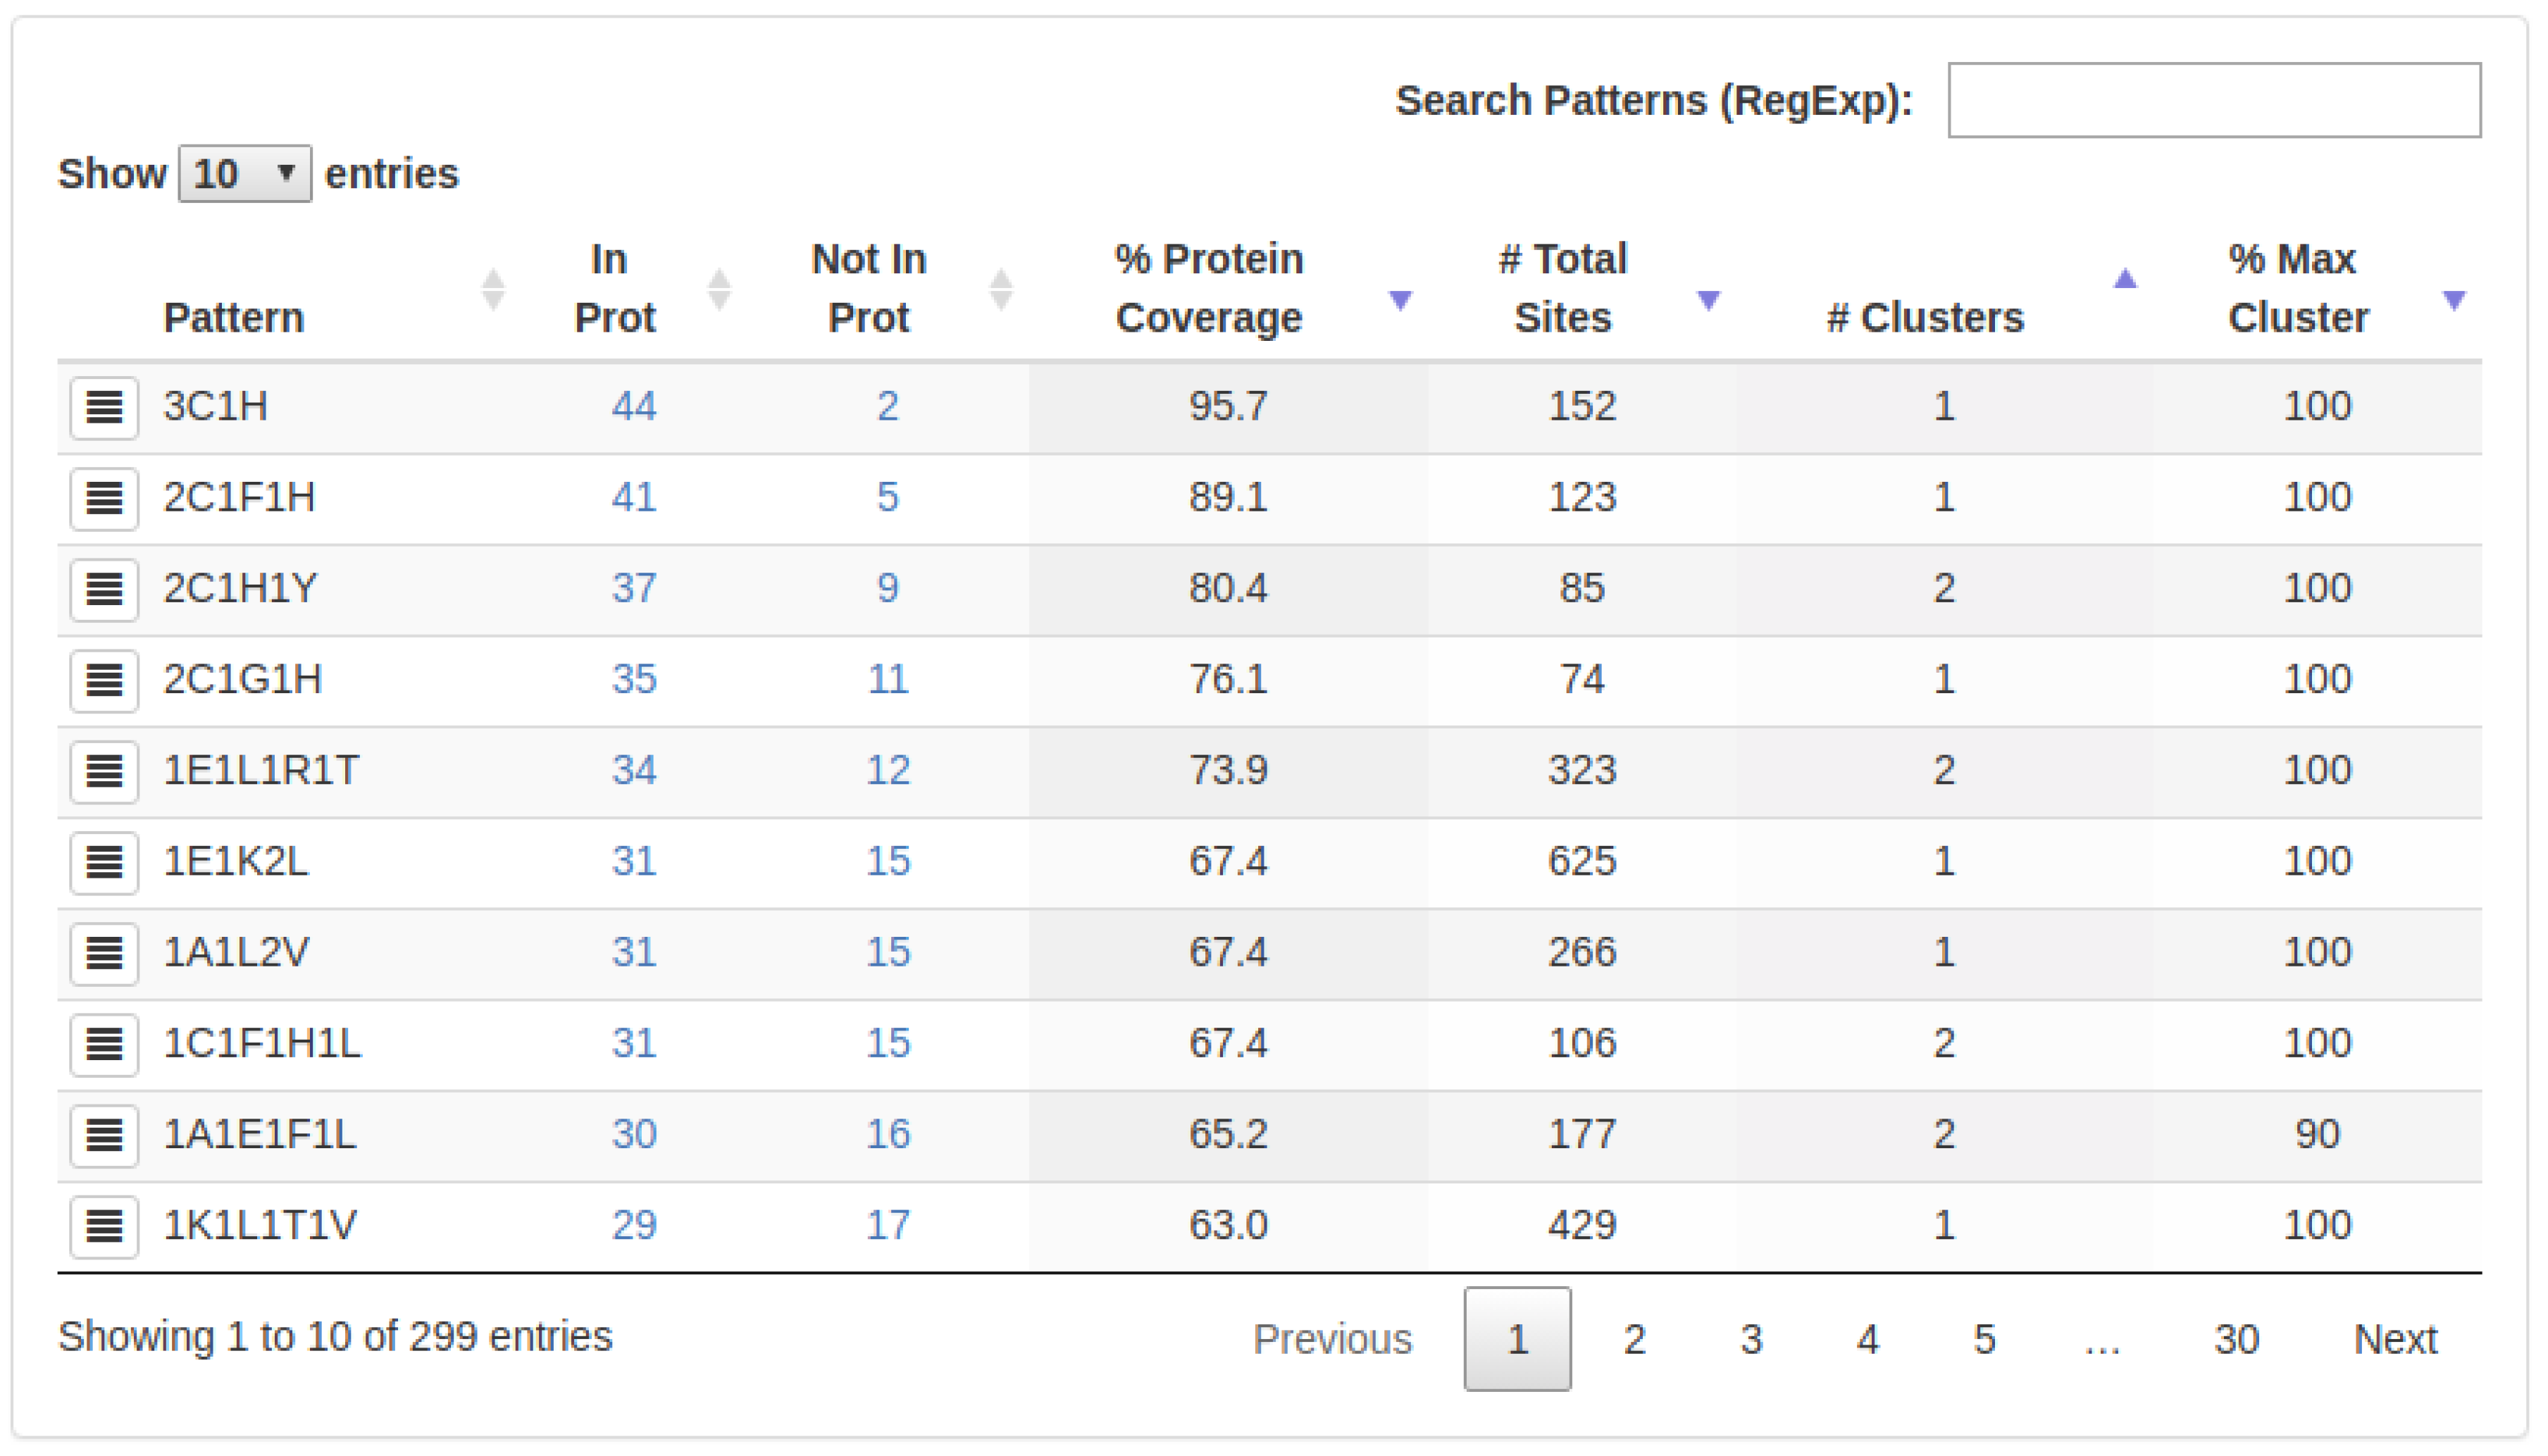2548x1456 pixels.
Task: Click the row icon beside 1E1K2L
Action: [x=104, y=862]
